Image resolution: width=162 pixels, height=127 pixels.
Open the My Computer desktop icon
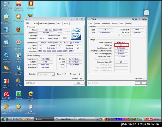[x=6, y=5]
